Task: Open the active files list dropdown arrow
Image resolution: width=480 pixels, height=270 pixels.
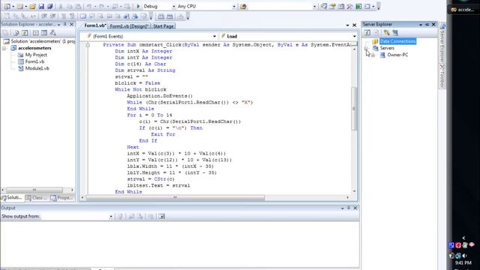Action: (x=347, y=25)
